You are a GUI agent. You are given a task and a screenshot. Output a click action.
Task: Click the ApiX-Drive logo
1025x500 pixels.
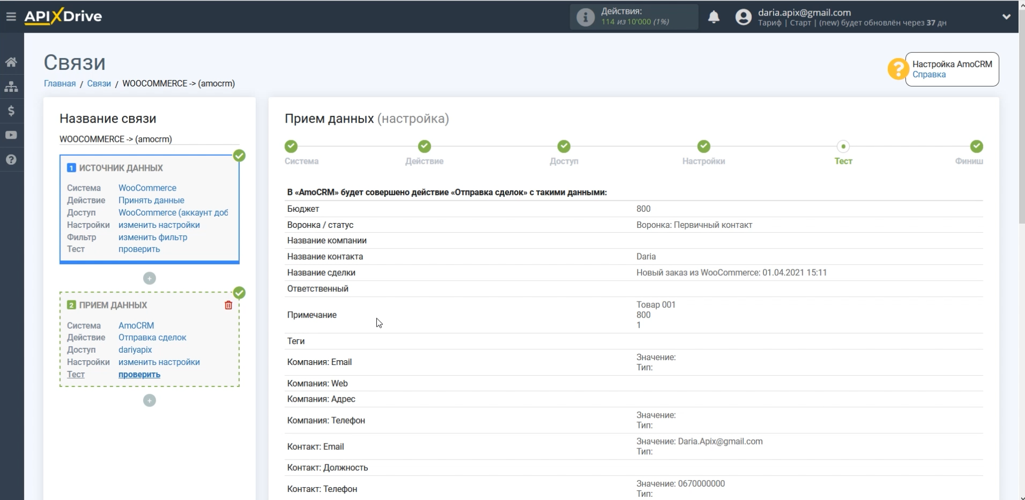(63, 16)
